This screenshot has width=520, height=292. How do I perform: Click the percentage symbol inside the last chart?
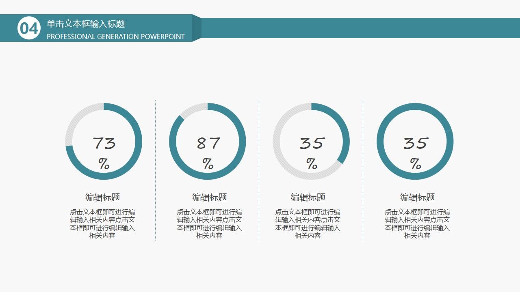click(x=415, y=164)
